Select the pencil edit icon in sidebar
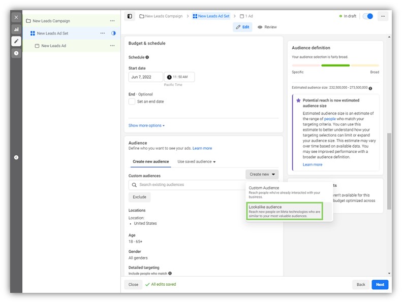 tap(16, 41)
